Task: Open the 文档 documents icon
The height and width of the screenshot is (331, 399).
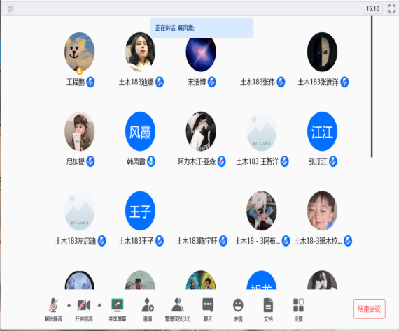Action: 268,309
